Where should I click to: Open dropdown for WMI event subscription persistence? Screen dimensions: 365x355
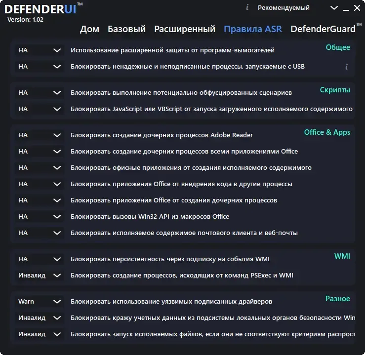[x=40, y=259]
